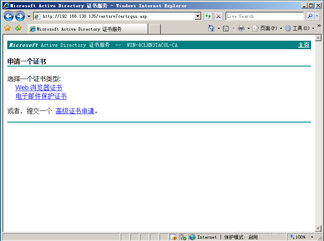Expand the feeds dropdown arrow

(x=234, y=28)
